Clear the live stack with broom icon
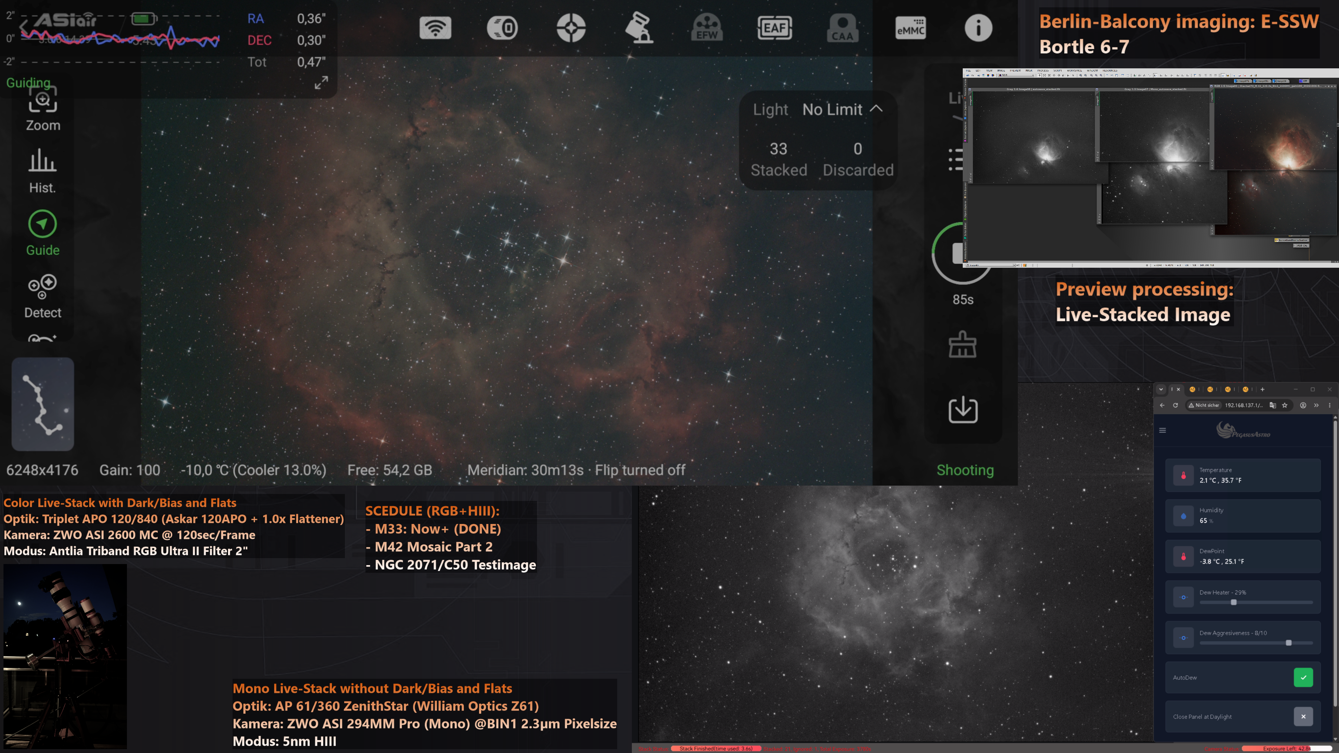The width and height of the screenshot is (1339, 753). (962, 344)
